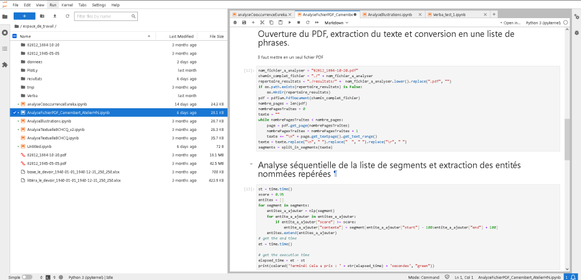This screenshot has width=581, height=280.
Task: Switch to the Verba_test_1.ipynb tab
Action: [x=449, y=14]
